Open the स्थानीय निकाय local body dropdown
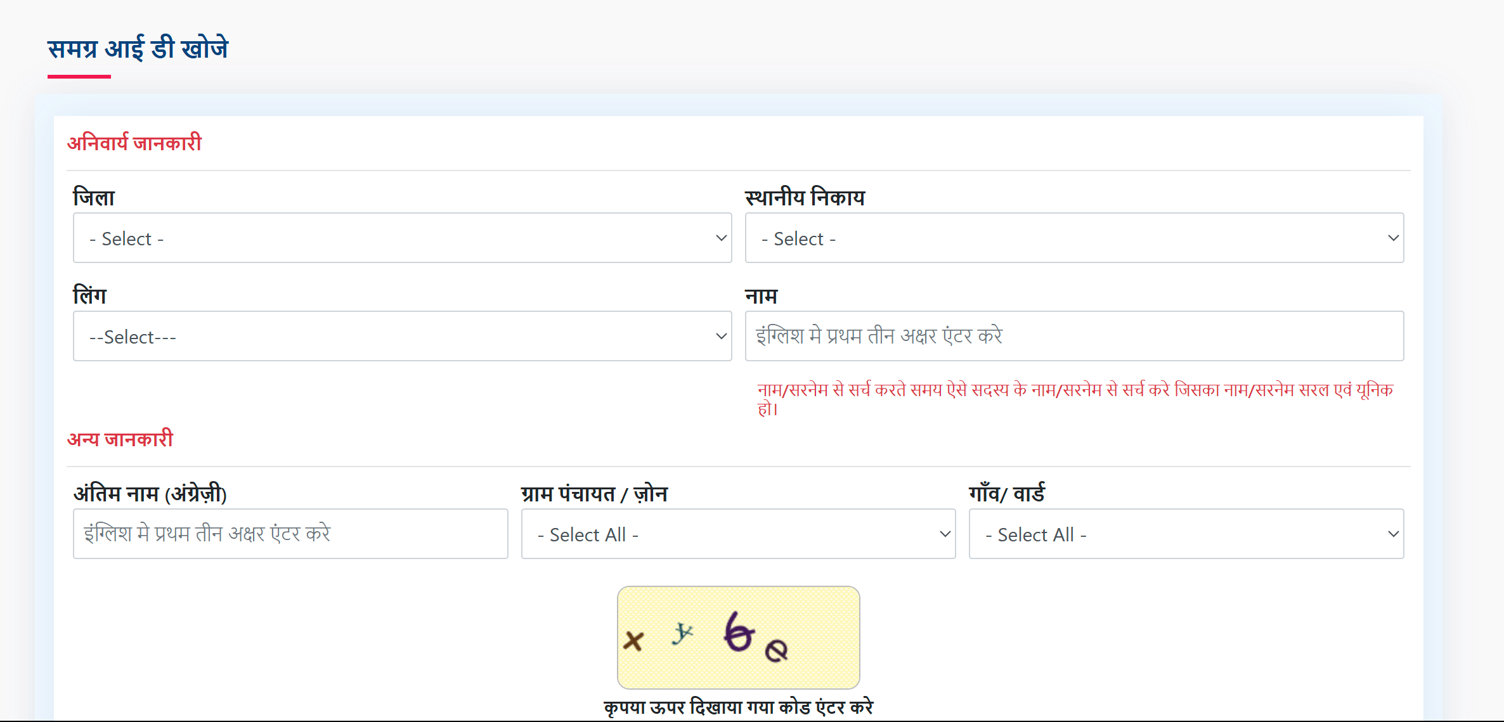The image size is (1504, 722). point(1074,238)
